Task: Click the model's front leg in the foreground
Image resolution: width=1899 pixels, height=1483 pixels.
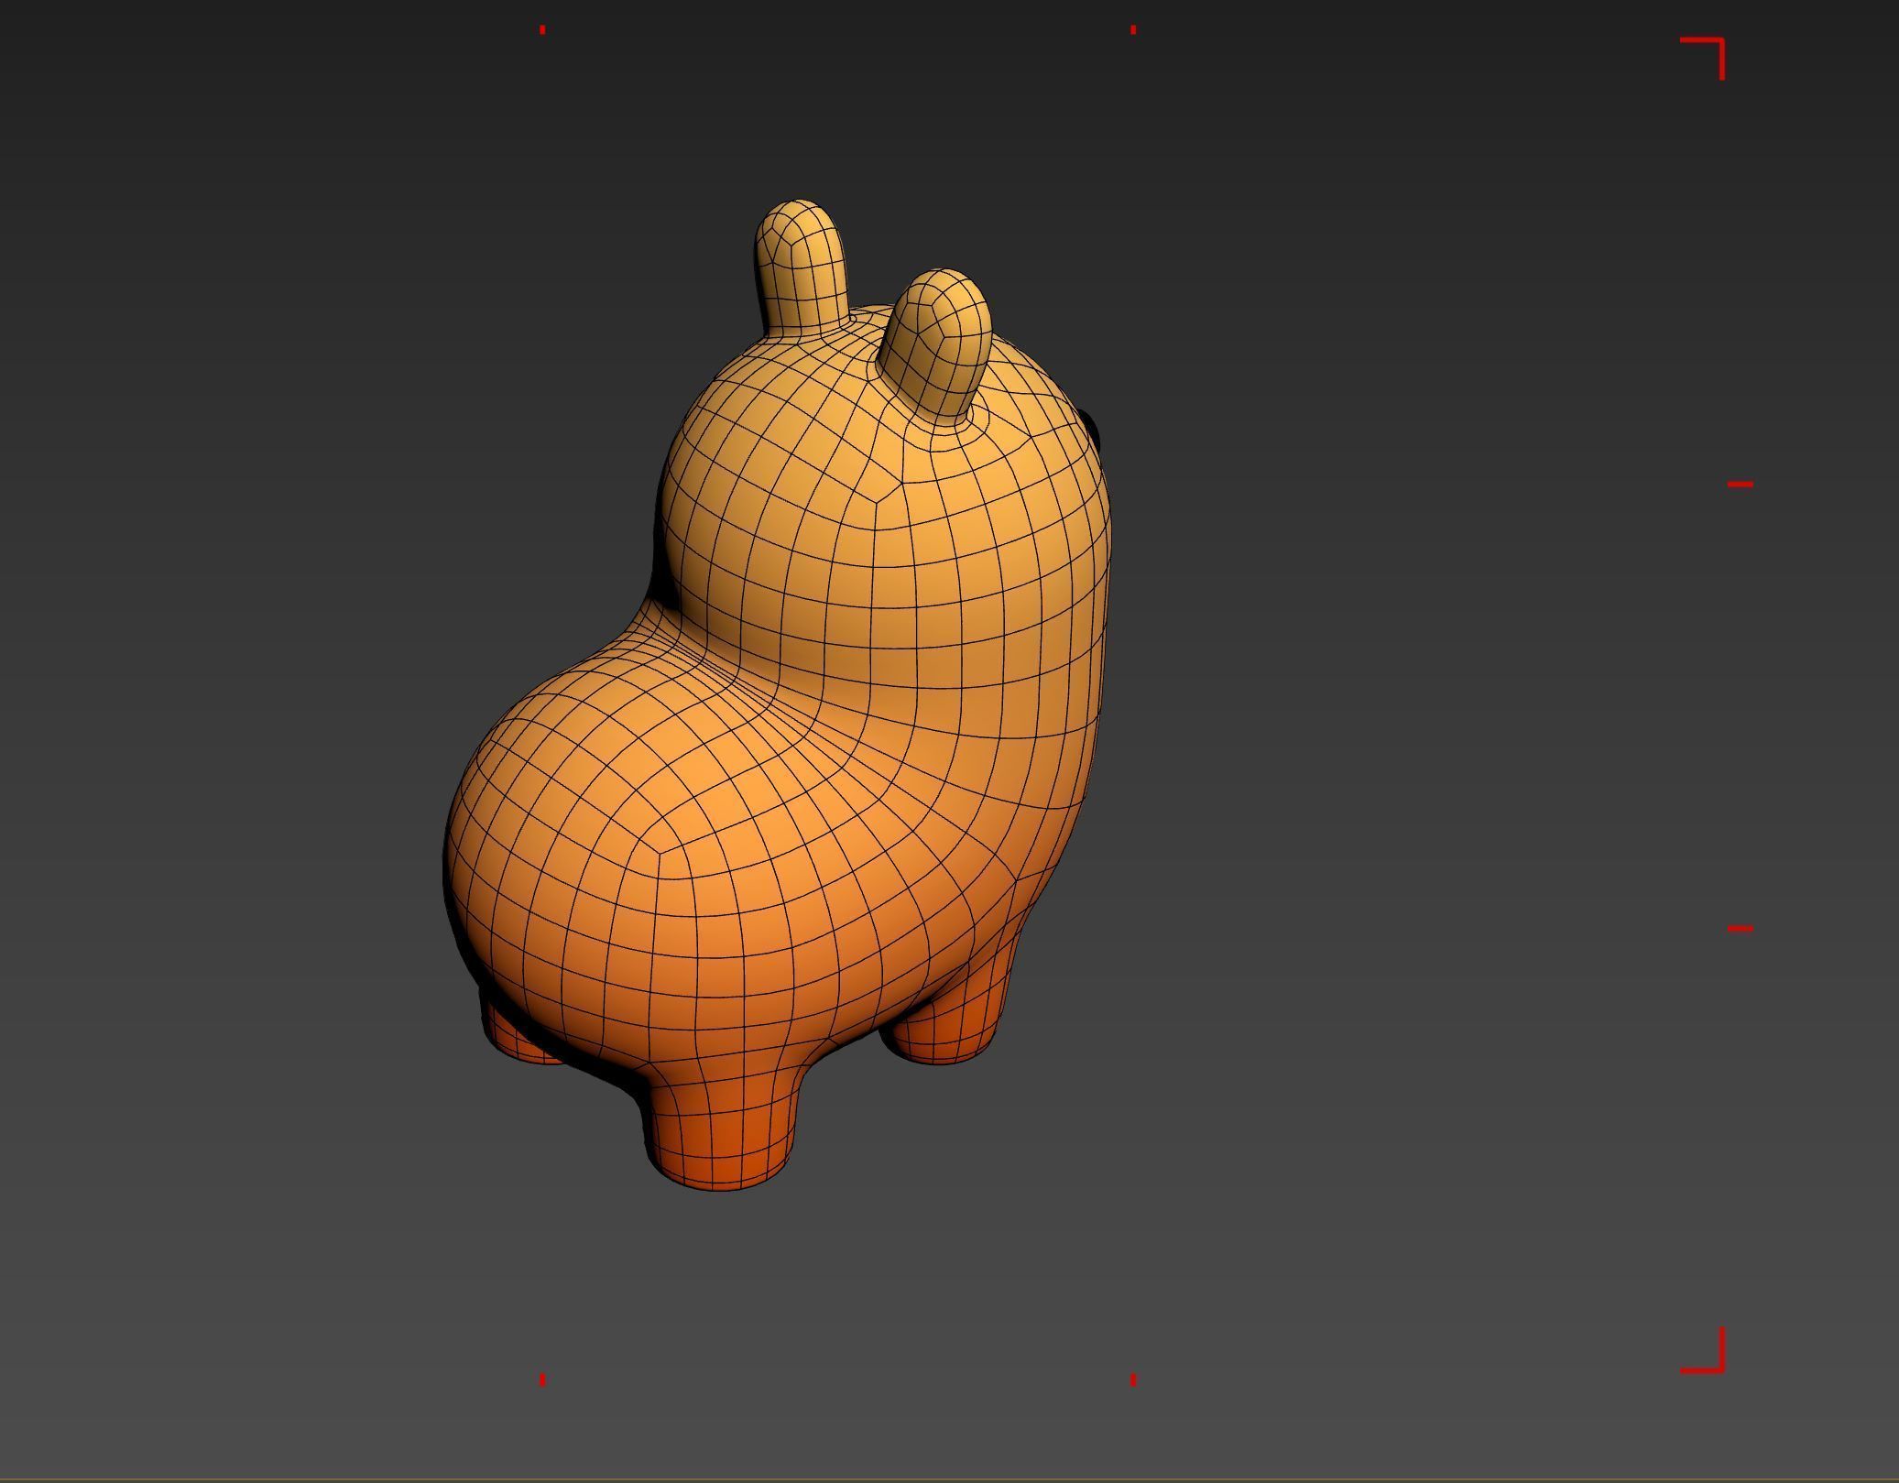Action: click(x=720, y=1127)
